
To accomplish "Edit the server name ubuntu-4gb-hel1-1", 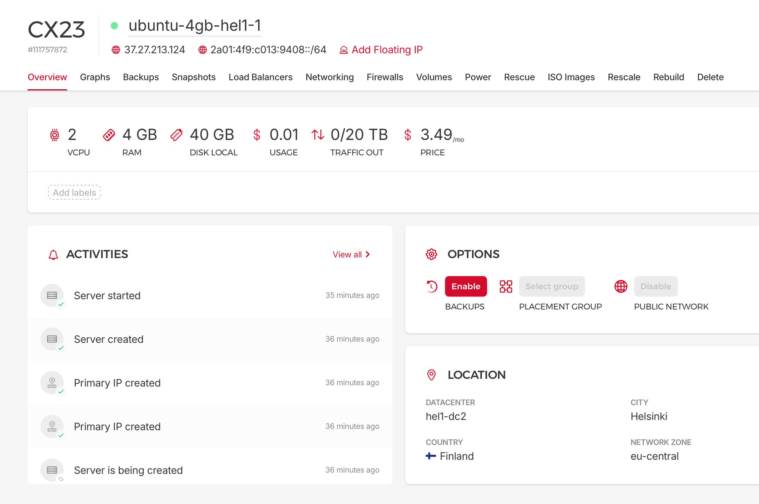I will [195, 26].
